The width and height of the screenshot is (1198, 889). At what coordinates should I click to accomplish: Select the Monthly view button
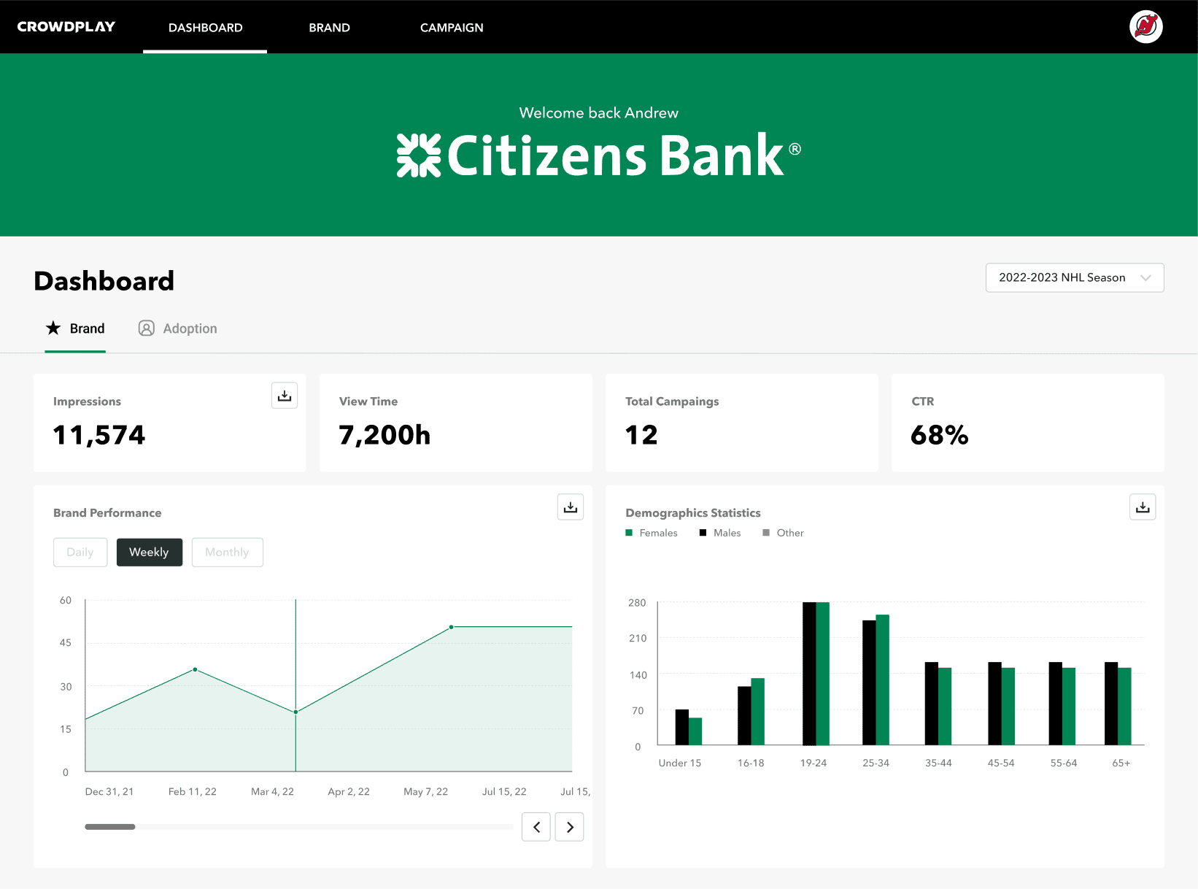(227, 552)
